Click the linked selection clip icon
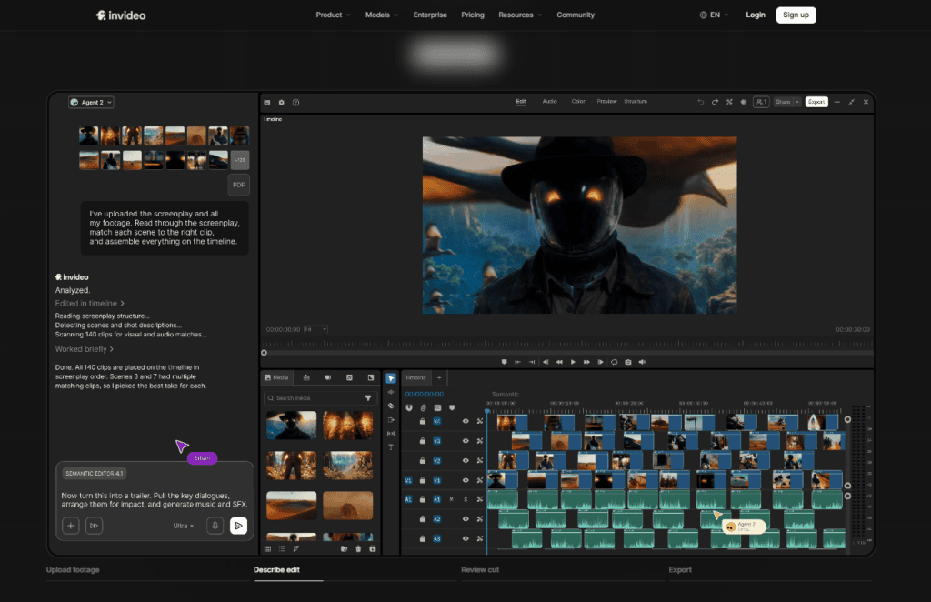The image size is (931, 602). (x=424, y=408)
